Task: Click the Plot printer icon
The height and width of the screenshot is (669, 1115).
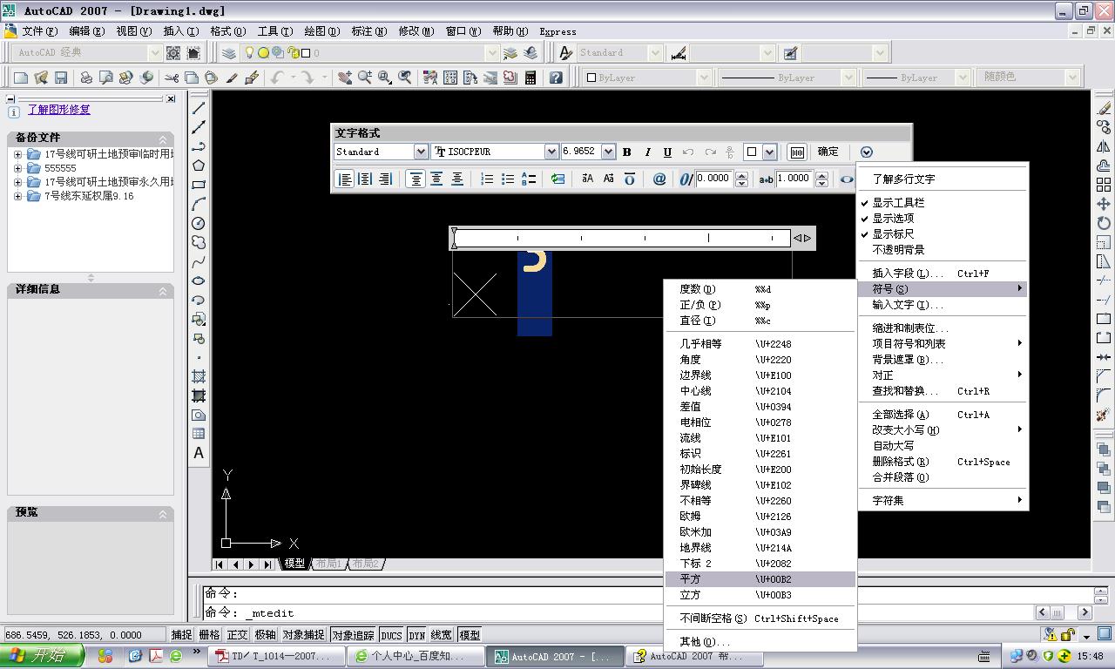Action: (86, 78)
